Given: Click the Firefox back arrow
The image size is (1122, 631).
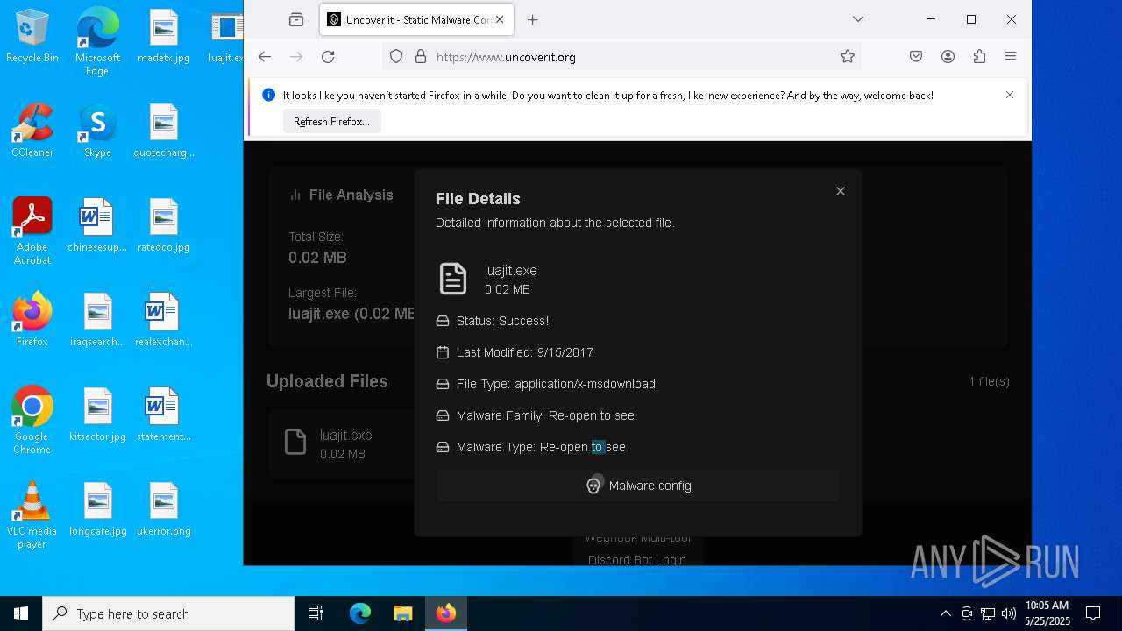Looking at the screenshot, I should click(x=265, y=57).
